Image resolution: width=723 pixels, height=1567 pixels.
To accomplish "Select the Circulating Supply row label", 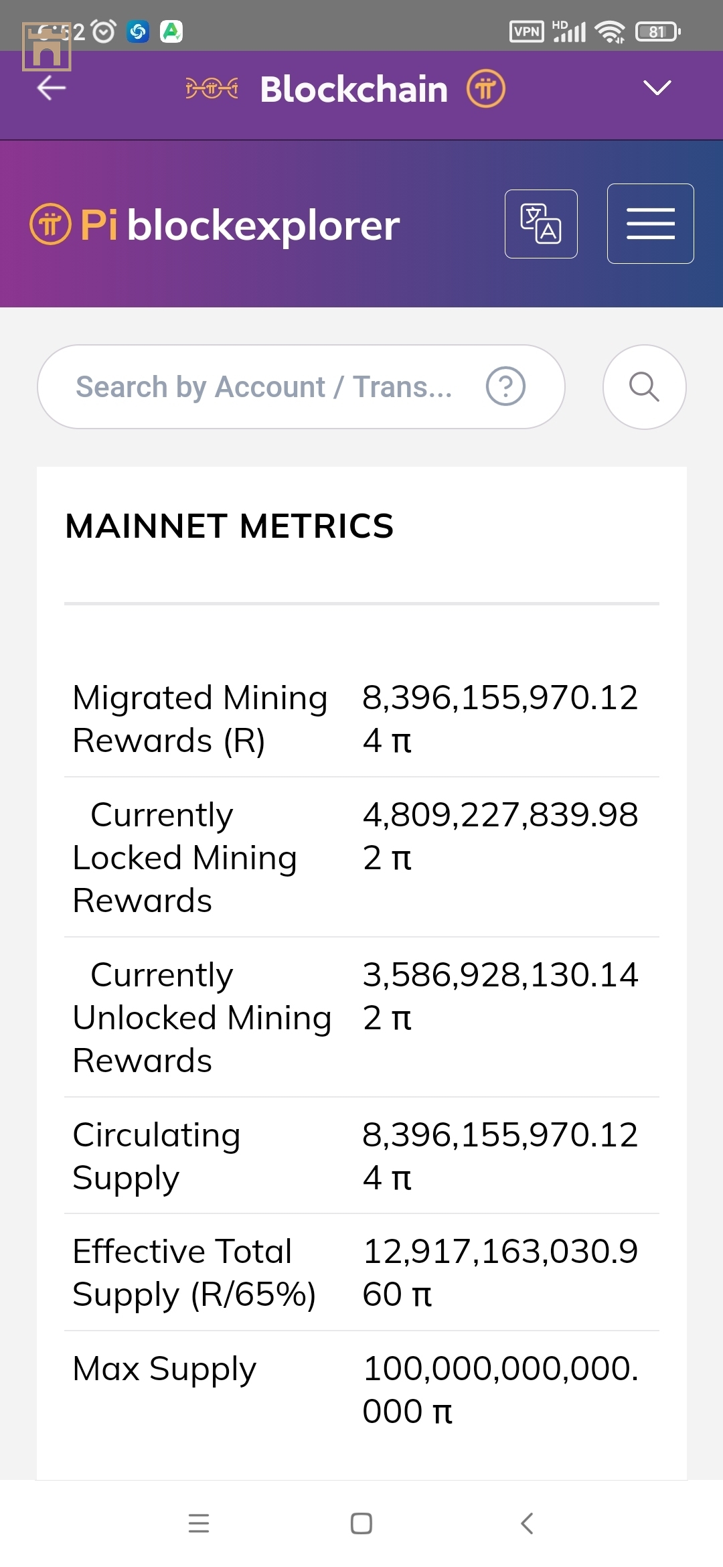I will (x=157, y=1156).
